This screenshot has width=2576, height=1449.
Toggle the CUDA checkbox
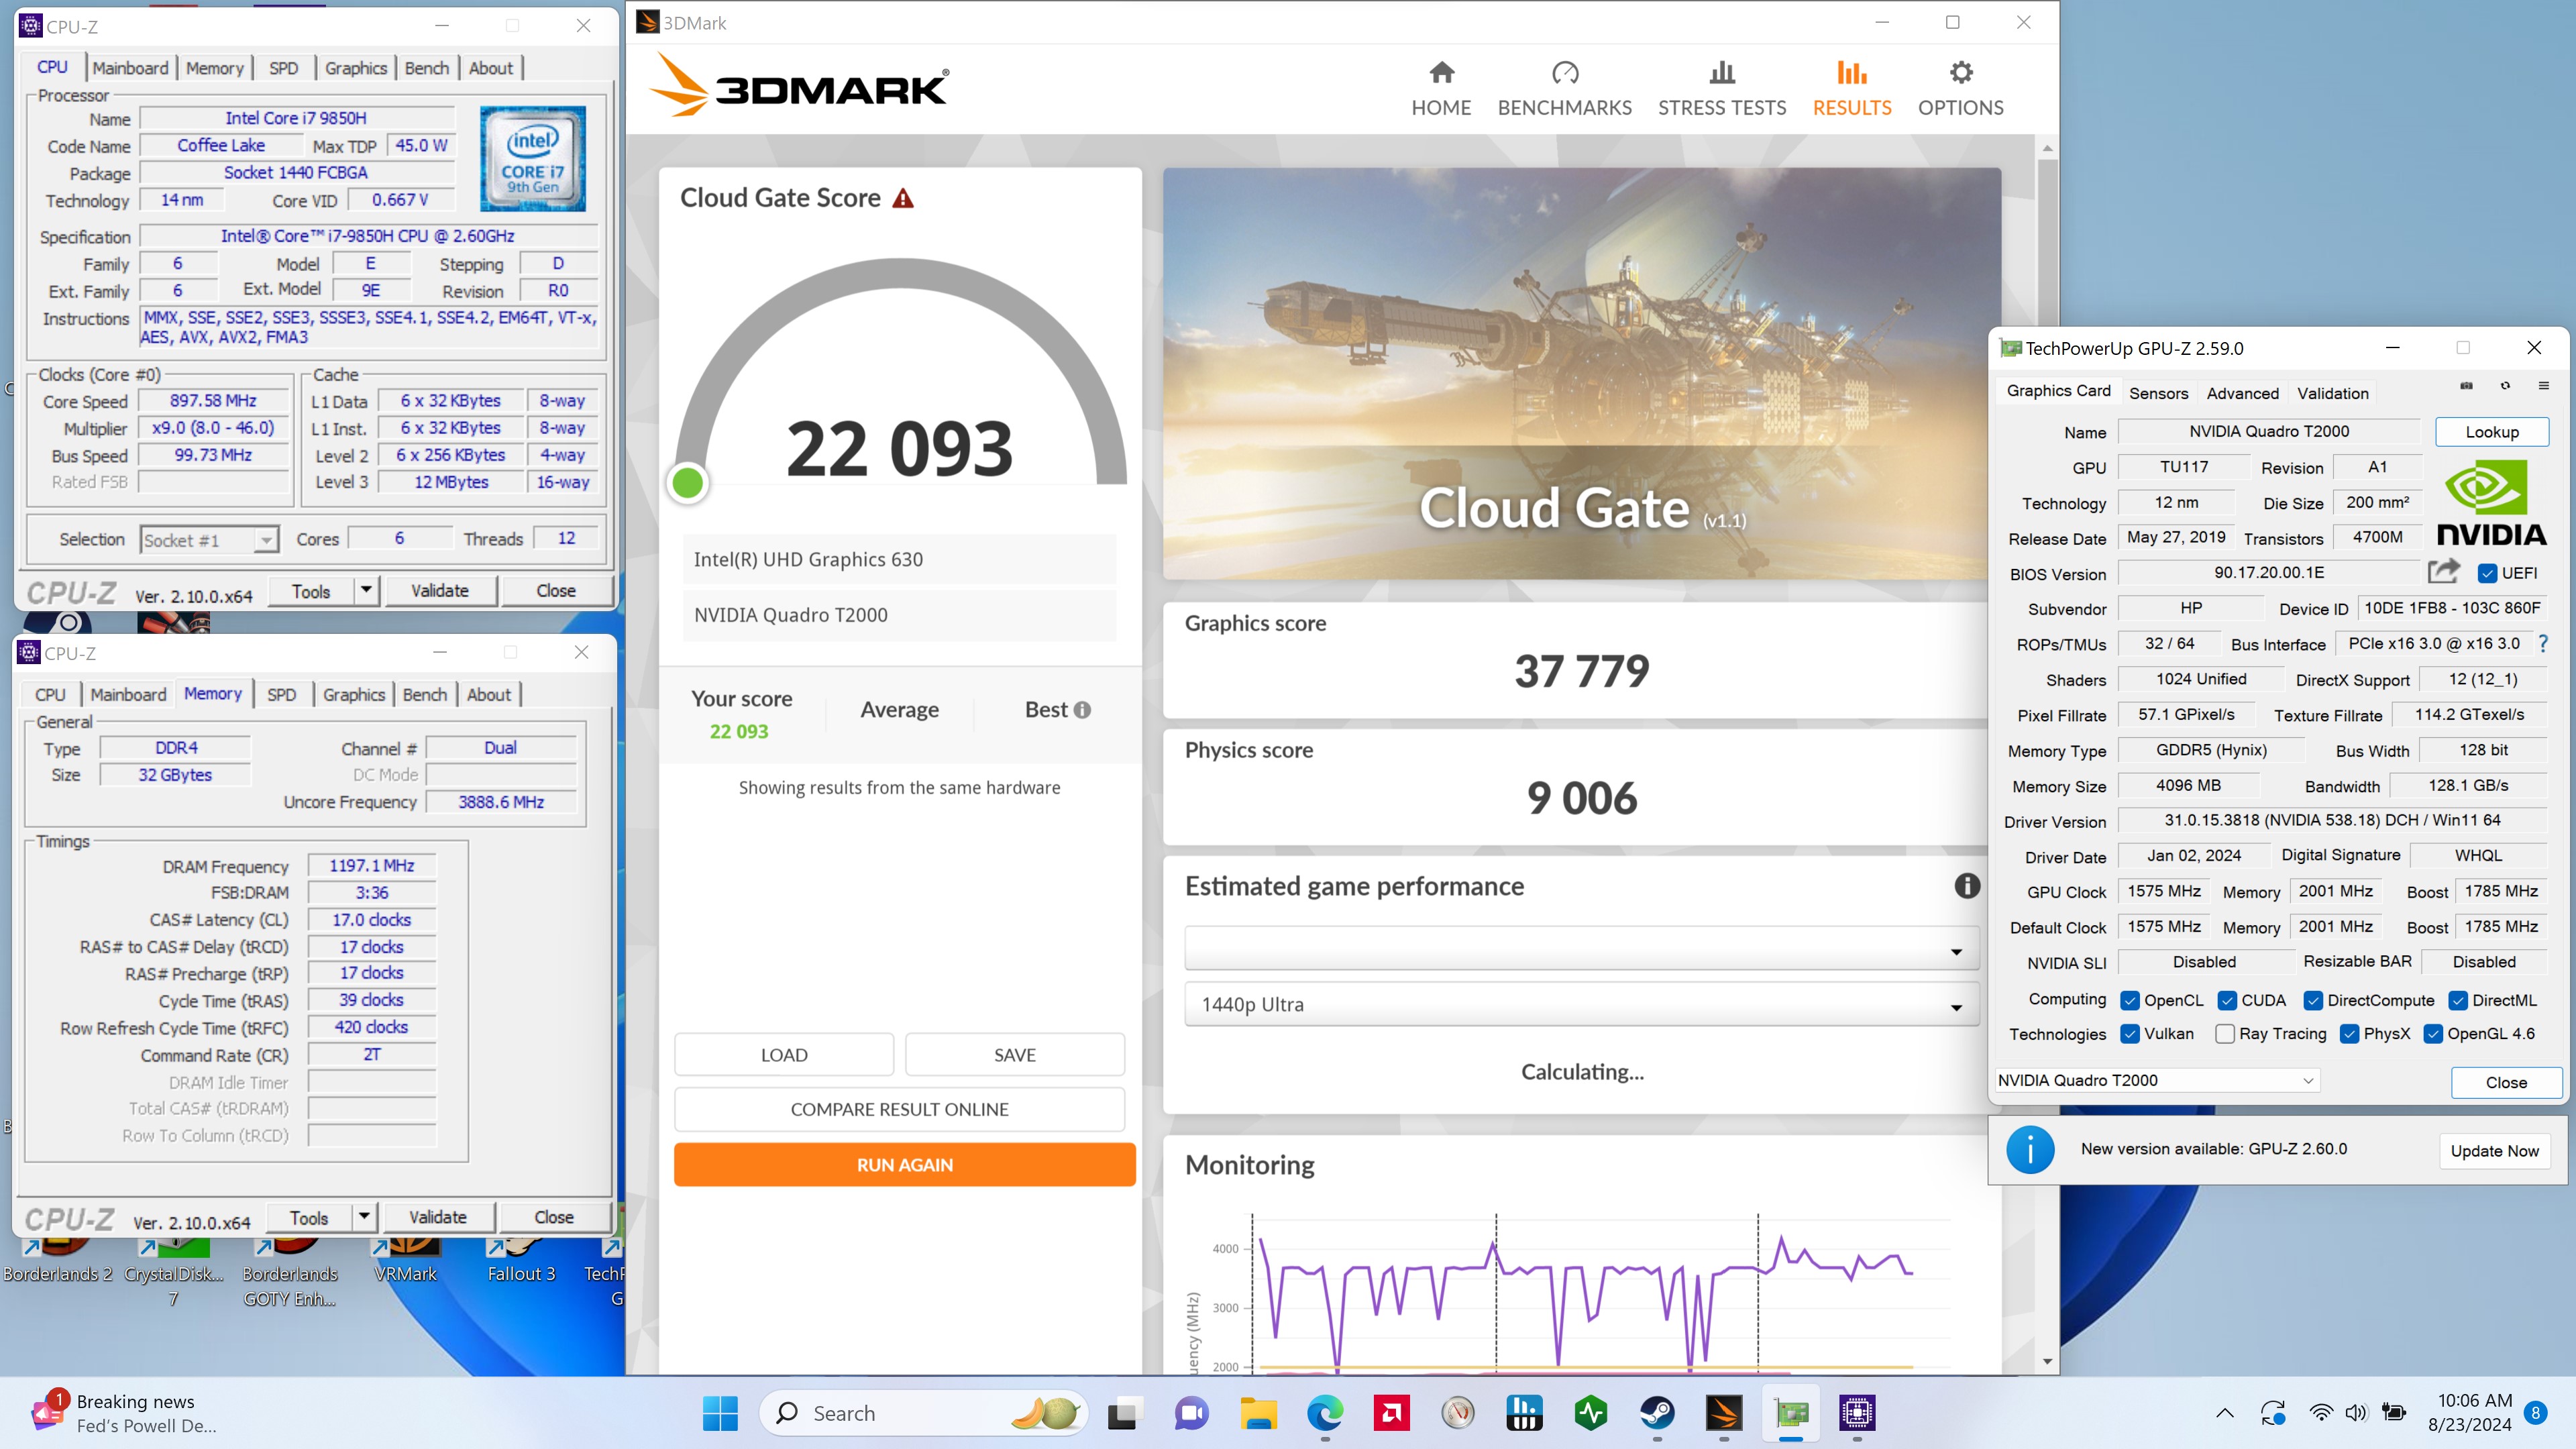pos(2227,1001)
